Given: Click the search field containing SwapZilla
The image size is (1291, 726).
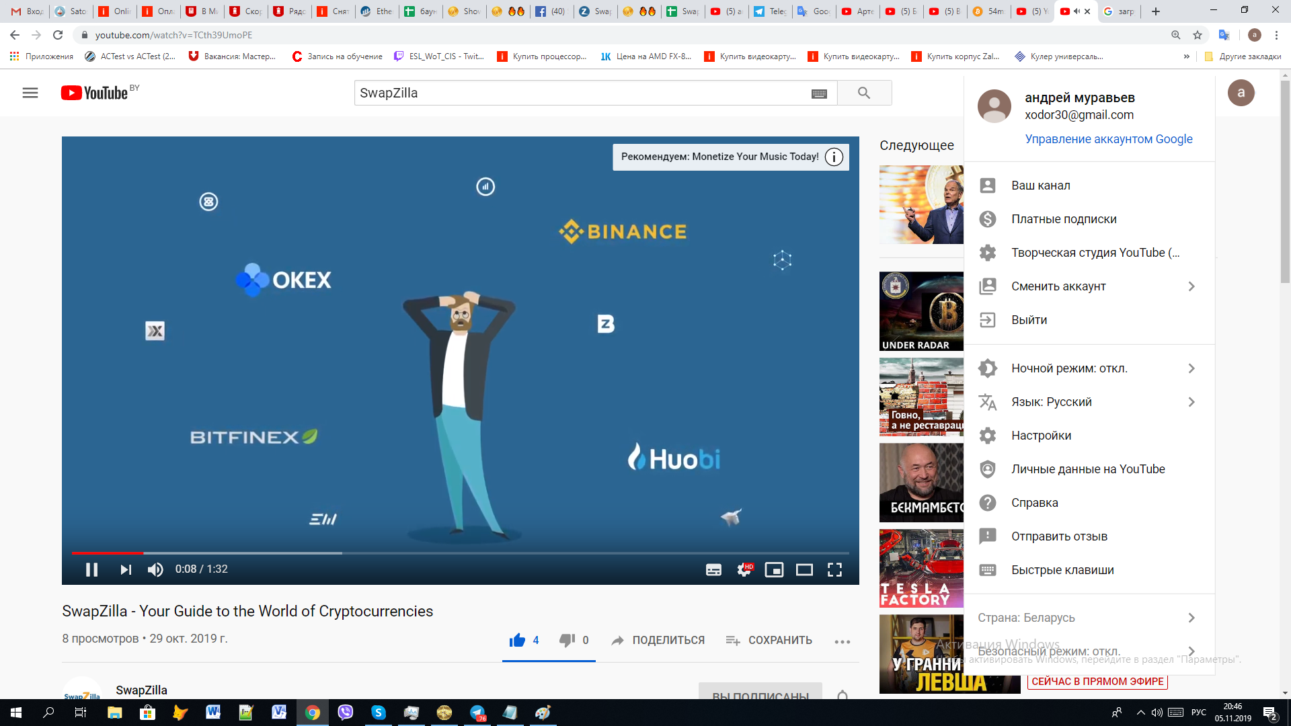Looking at the screenshot, I should click(x=582, y=93).
